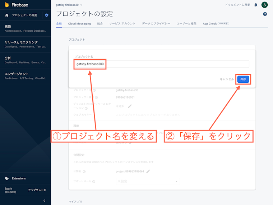Click the public name project-899863186061
The width and height of the screenshot is (273, 205).
[x=130, y=171]
